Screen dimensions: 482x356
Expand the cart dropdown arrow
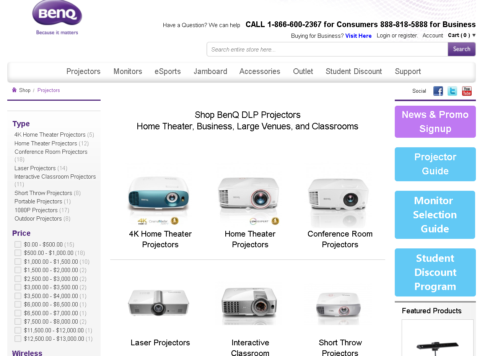pyautogui.click(x=474, y=35)
